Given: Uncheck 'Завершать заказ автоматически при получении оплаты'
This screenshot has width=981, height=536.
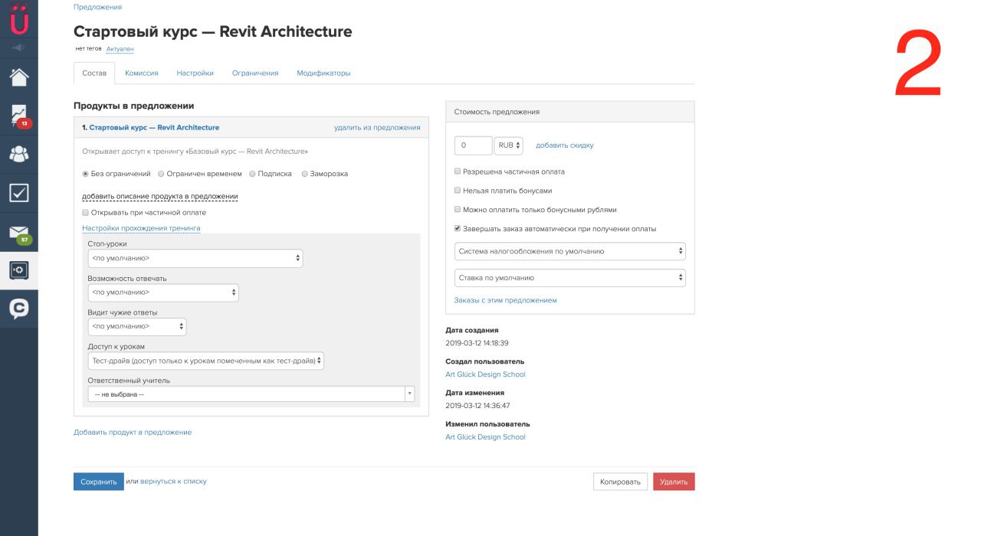Looking at the screenshot, I should (x=458, y=228).
